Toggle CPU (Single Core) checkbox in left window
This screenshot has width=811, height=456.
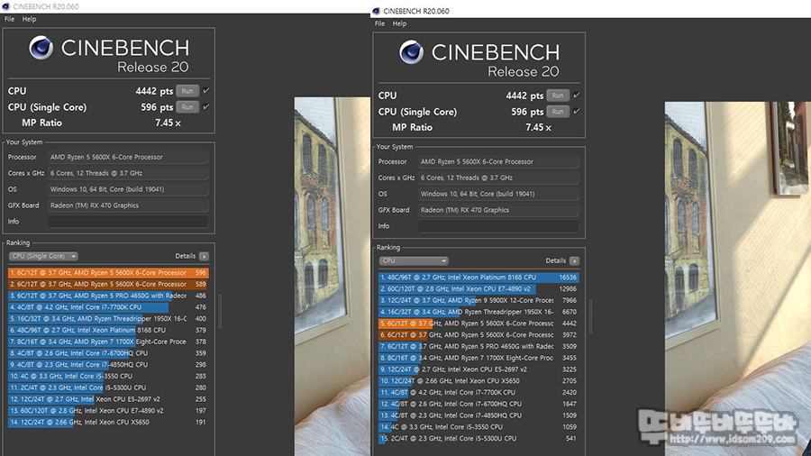(205, 106)
